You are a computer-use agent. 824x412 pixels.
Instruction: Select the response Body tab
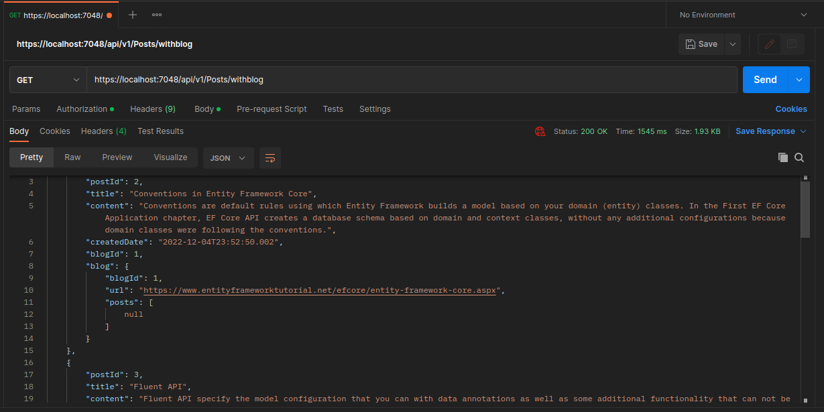pos(19,131)
